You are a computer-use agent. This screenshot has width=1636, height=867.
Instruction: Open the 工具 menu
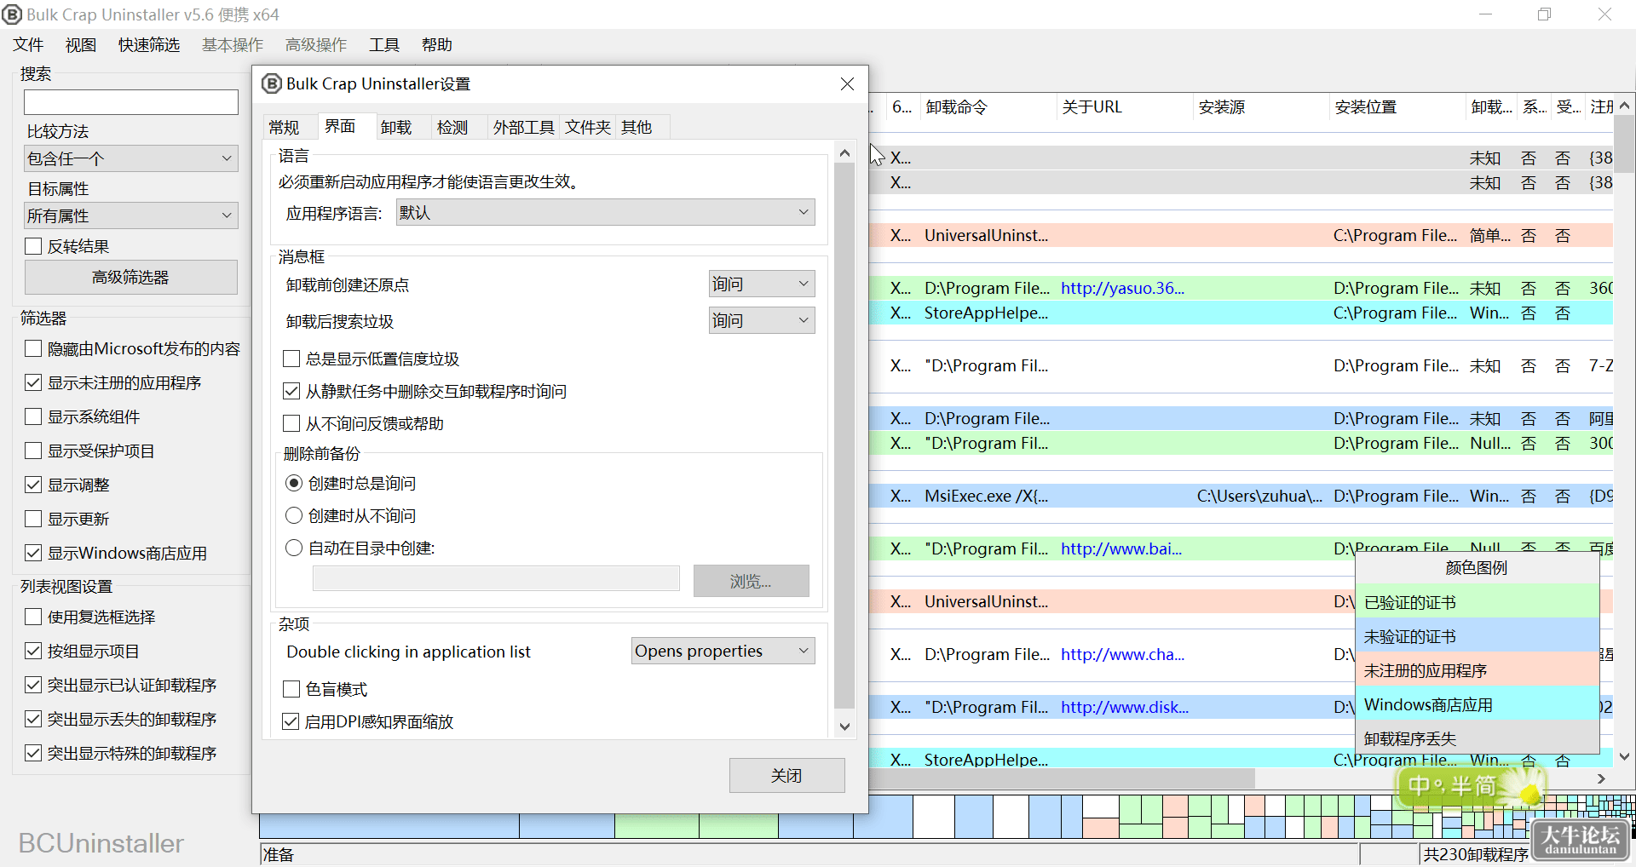tap(384, 44)
